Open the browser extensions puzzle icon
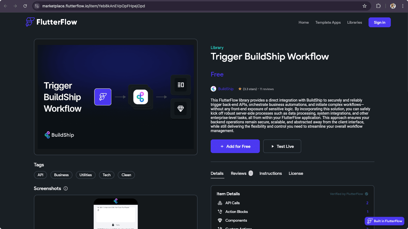 click(378, 6)
